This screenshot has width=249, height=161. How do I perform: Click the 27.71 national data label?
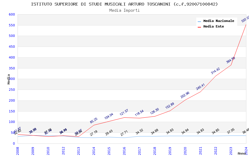pyautogui.click(x=124, y=133)
